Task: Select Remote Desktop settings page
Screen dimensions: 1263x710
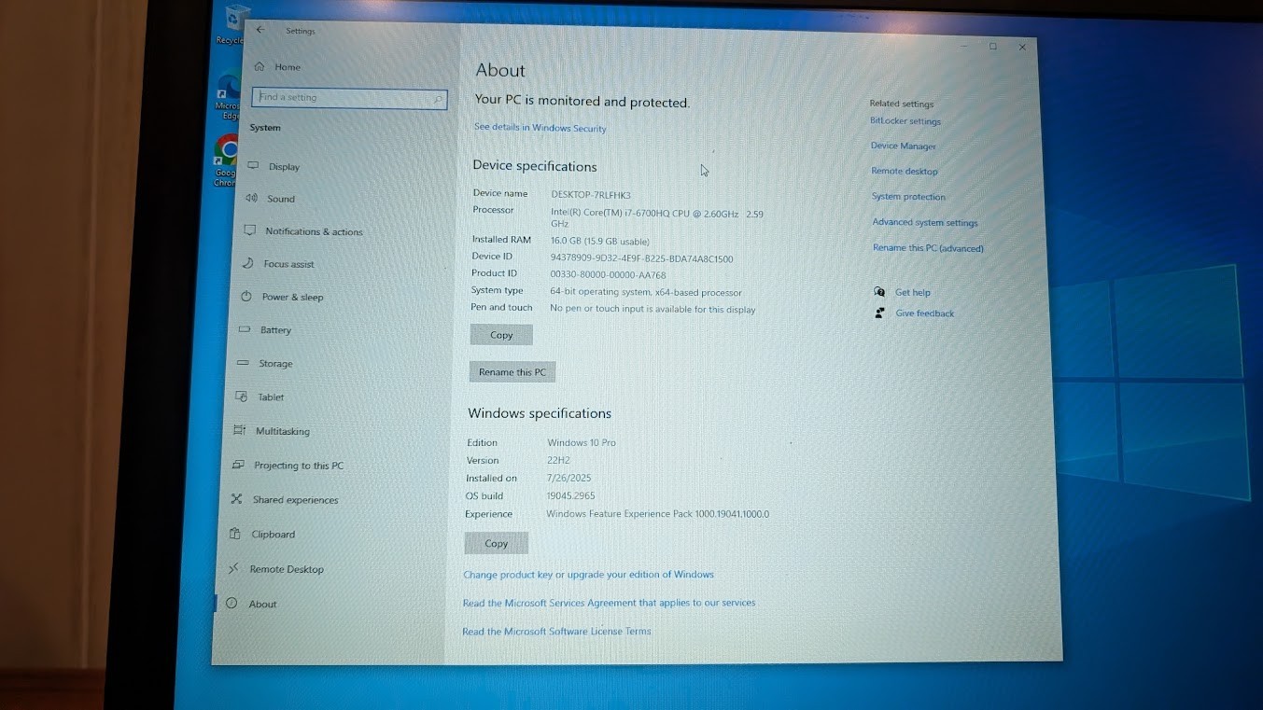Action: click(286, 569)
